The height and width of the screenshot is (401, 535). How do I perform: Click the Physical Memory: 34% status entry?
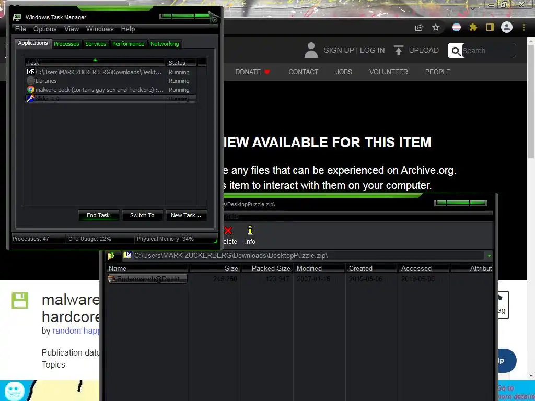(165, 239)
